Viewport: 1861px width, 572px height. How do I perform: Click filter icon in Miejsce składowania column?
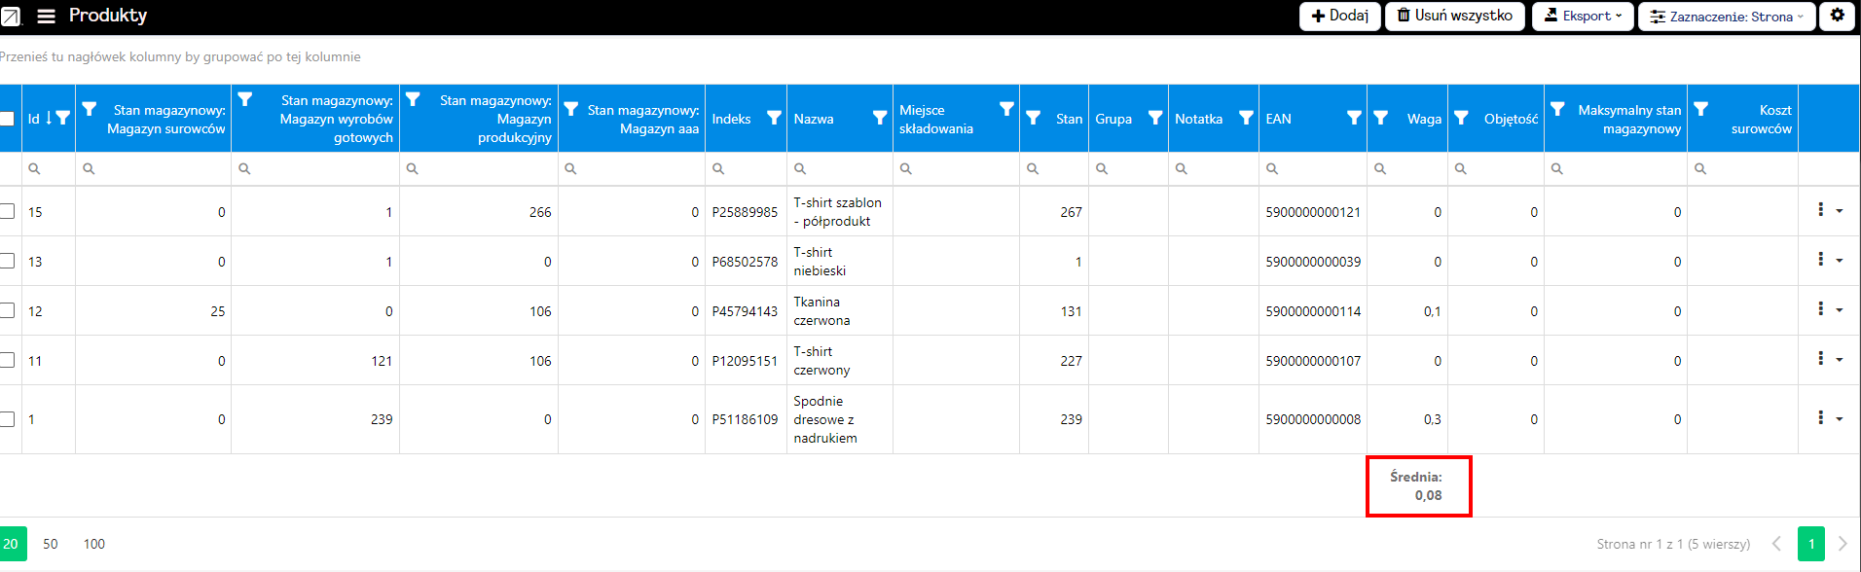[1006, 109]
